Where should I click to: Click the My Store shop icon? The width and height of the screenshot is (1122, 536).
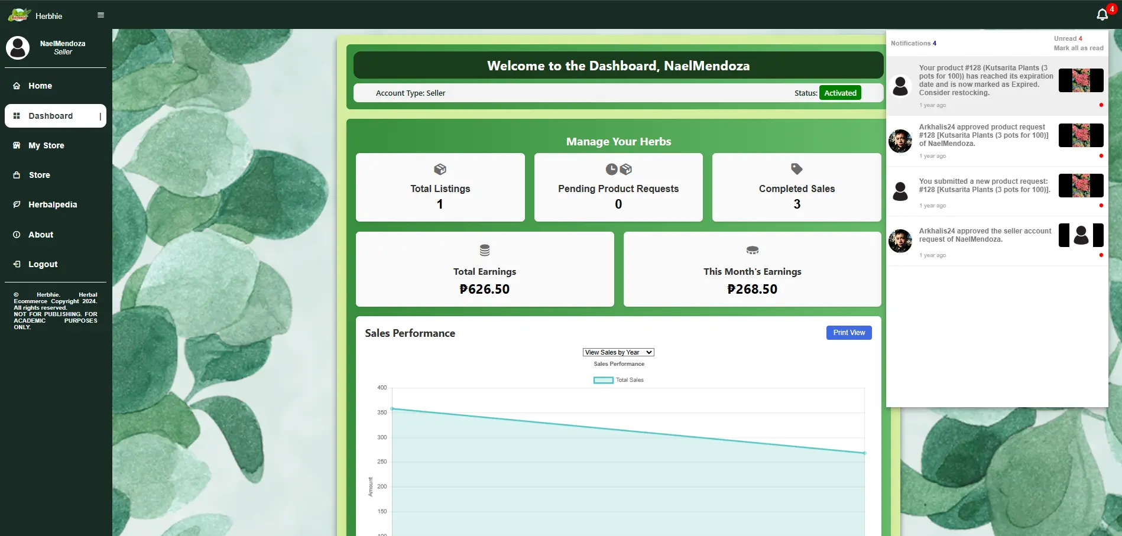click(17, 145)
